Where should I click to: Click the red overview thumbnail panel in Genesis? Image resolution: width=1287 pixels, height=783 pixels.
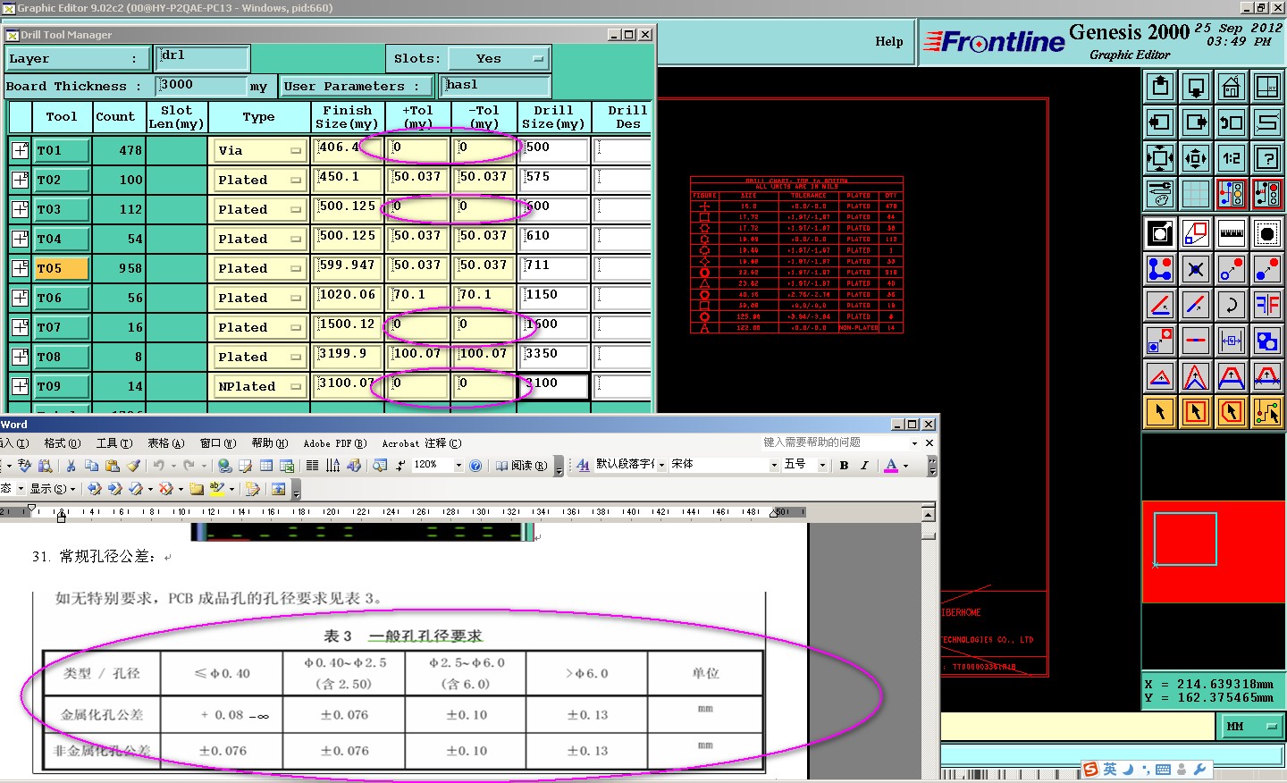[x=1213, y=551]
